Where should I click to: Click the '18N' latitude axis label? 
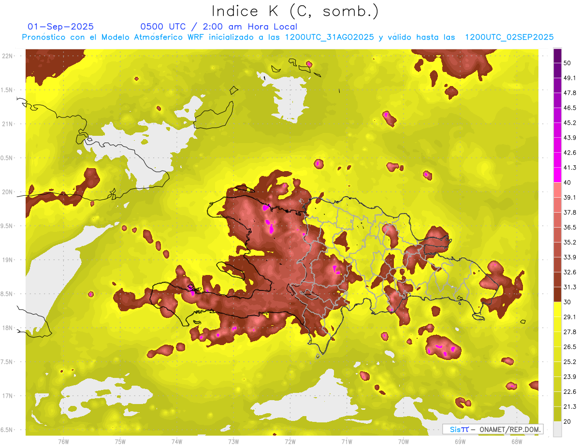(x=7, y=328)
